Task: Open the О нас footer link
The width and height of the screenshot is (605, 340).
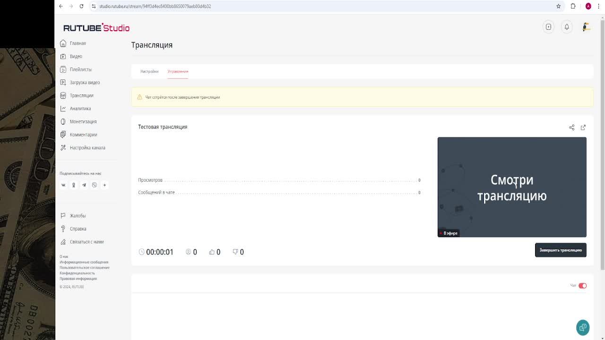Action: click(x=64, y=257)
